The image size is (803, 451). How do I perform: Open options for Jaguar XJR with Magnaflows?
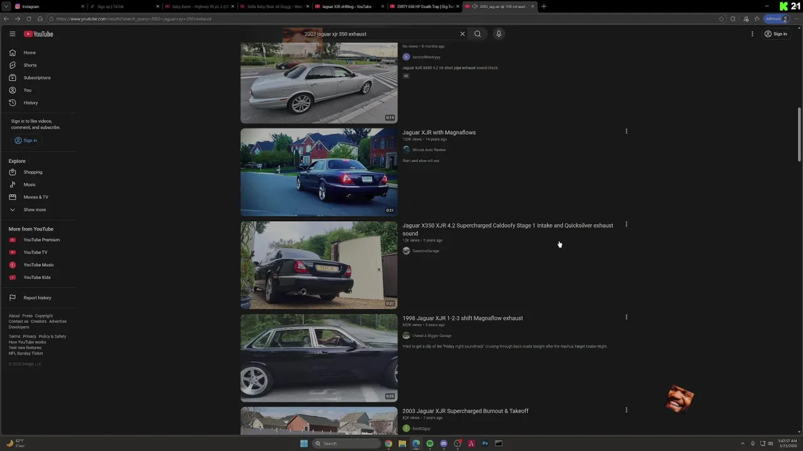coord(626,132)
